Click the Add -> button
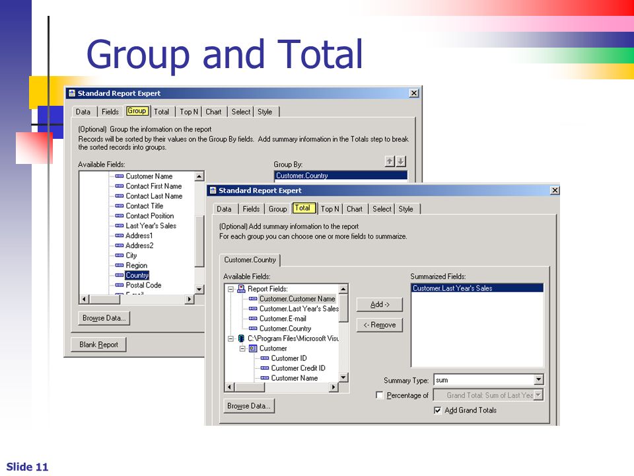This screenshot has height=476, width=634. [380, 304]
